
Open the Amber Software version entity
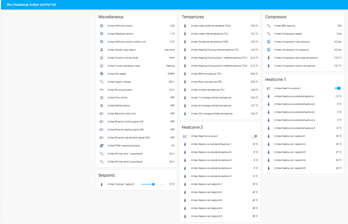tap(137, 26)
